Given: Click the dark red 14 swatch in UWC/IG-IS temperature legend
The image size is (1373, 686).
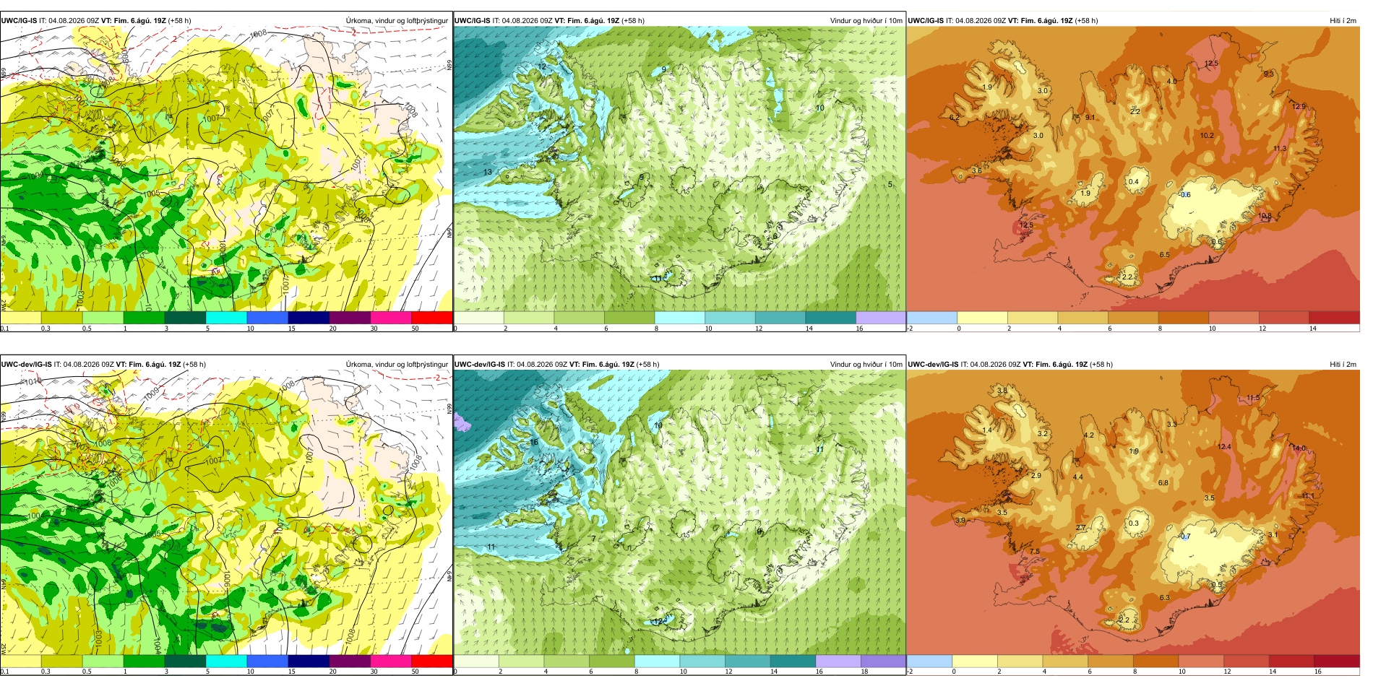Looking at the screenshot, I should [1335, 318].
